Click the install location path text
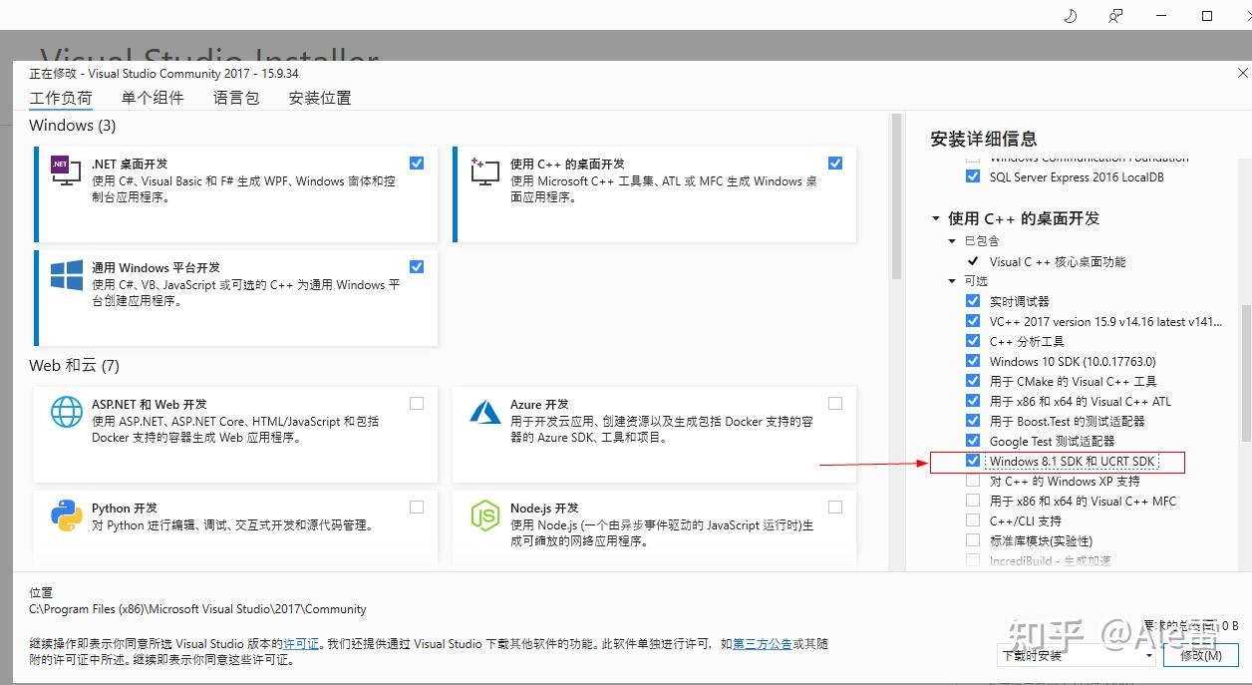 tap(197, 609)
